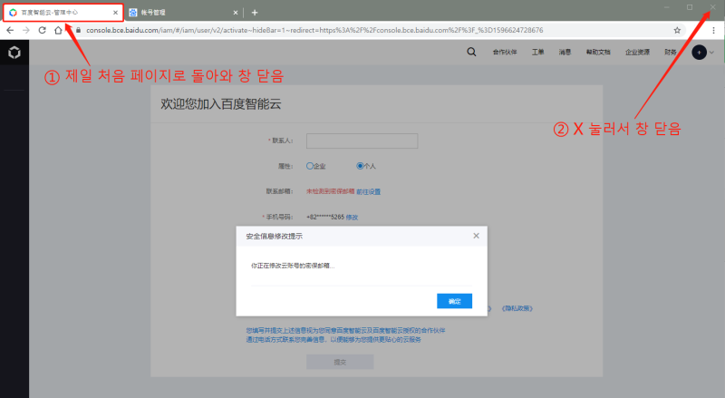Open the console search magnifier icon
This screenshot has width=725, height=398.
[x=471, y=52]
